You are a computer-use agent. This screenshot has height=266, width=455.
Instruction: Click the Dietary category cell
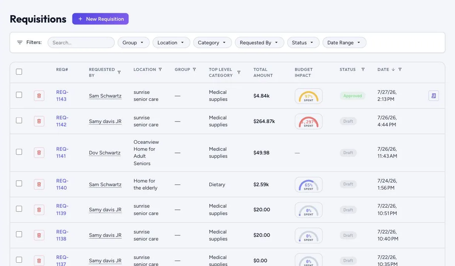[x=217, y=184]
